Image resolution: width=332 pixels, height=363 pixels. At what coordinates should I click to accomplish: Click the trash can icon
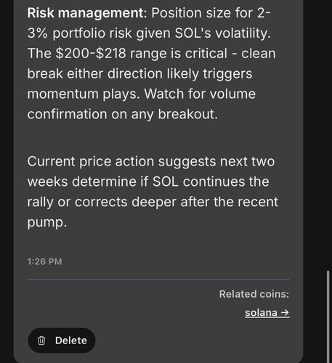tap(41, 340)
